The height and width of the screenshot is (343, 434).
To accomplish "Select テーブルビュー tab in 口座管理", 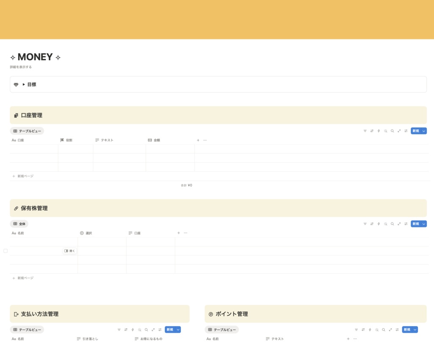I will tap(27, 131).
